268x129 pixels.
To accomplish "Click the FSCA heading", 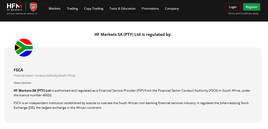I will click(x=18, y=70).
